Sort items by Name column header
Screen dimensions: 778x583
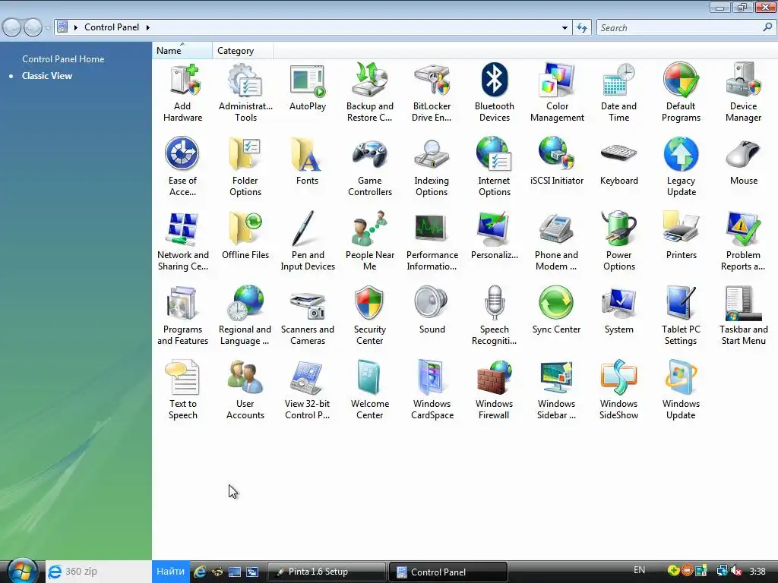point(182,51)
